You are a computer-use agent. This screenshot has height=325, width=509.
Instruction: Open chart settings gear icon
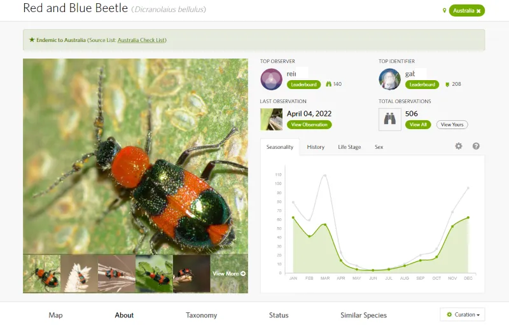click(458, 146)
